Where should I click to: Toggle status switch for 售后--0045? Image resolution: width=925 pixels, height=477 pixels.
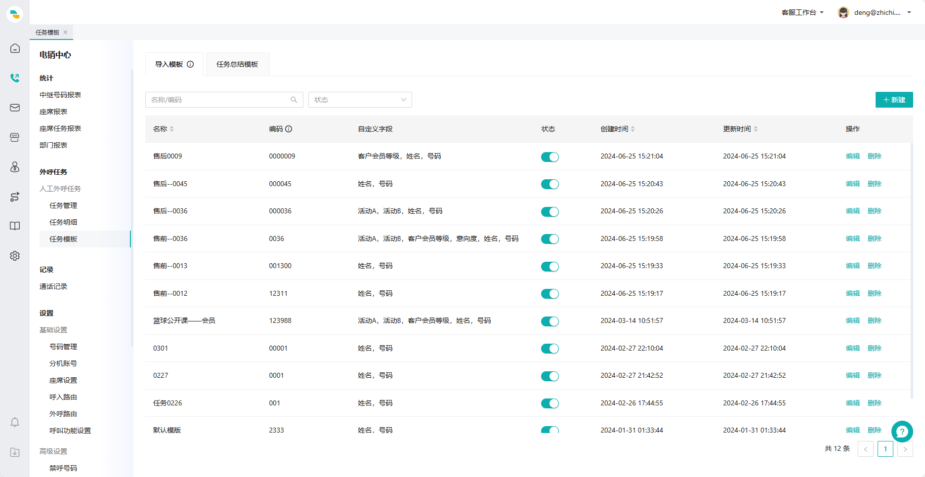click(x=550, y=184)
